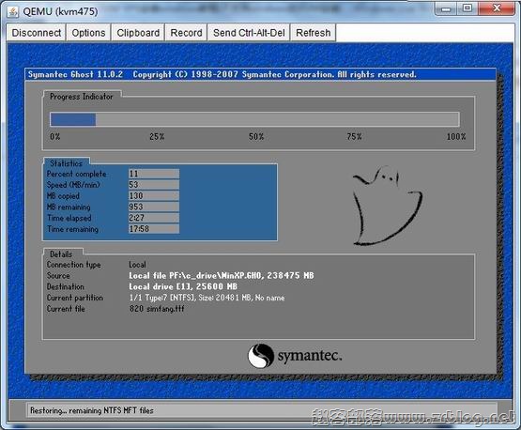Viewport: 521px width, 430px height.
Task: Click the MB copied label
Action: [x=63, y=196]
